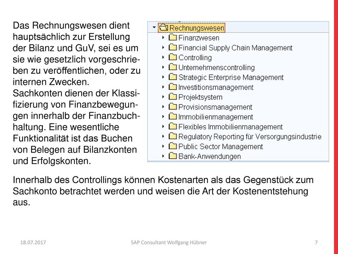Select the Provisionsmanagement tree entry

click(x=215, y=107)
